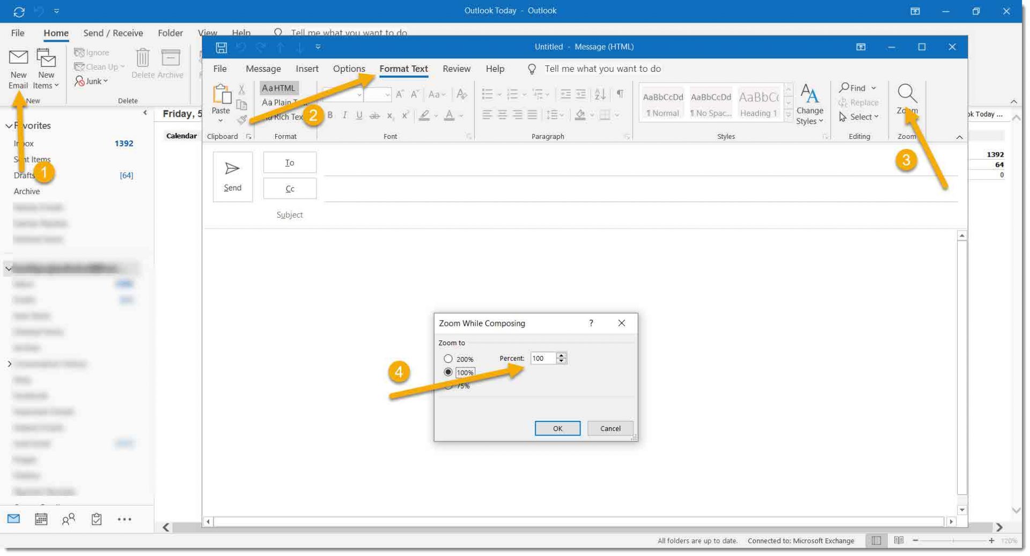Open the font name combo box
Image resolution: width=1030 pixels, height=556 pixels.
pyautogui.click(x=343, y=94)
